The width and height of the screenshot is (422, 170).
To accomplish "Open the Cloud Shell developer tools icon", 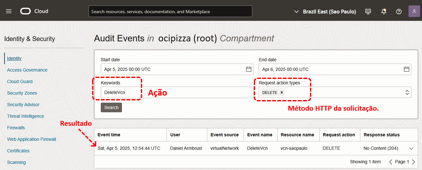I will [x=368, y=12].
